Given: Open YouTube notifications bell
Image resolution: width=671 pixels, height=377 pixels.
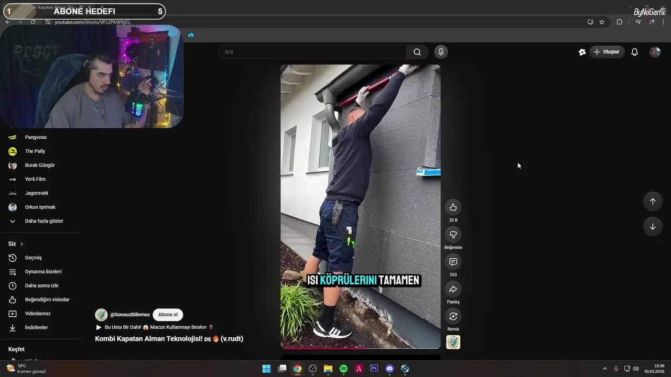Looking at the screenshot, I should 634,52.
